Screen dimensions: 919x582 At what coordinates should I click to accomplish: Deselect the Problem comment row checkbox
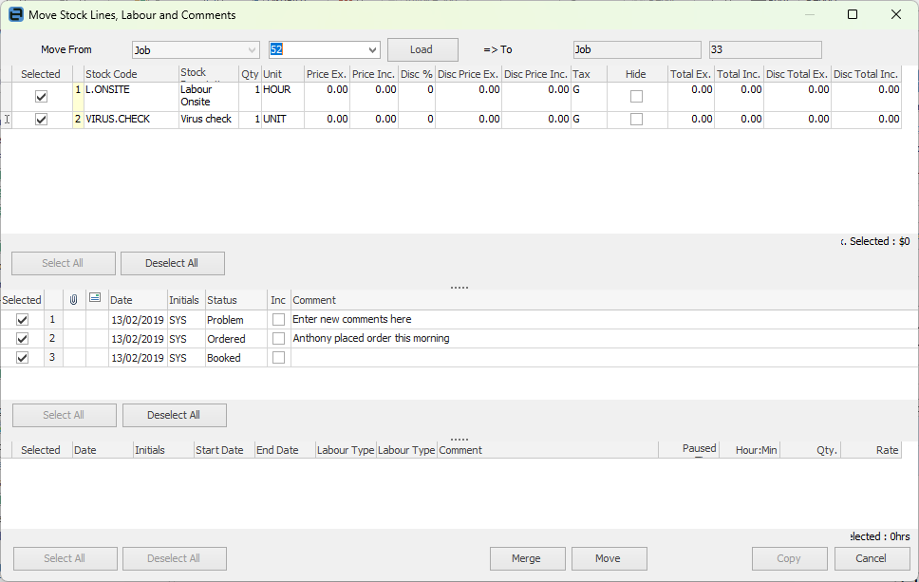(x=22, y=319)
